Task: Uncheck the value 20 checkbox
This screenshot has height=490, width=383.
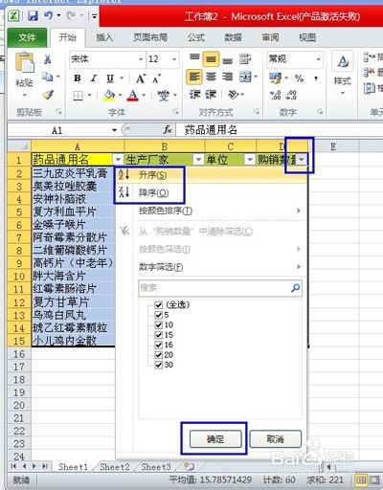Action: [158, 355]
